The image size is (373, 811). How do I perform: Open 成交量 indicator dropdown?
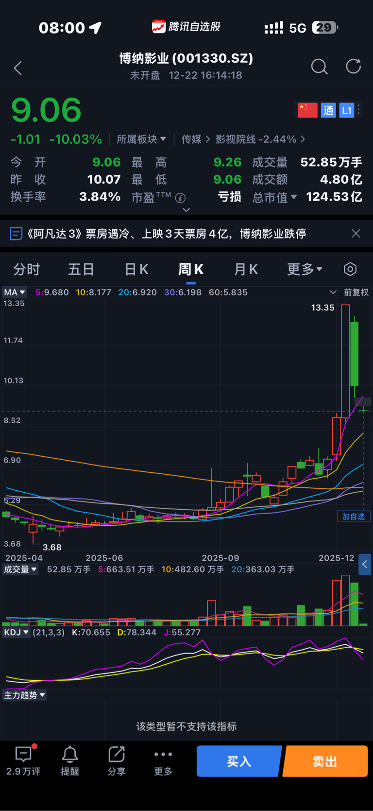point(20,569)
